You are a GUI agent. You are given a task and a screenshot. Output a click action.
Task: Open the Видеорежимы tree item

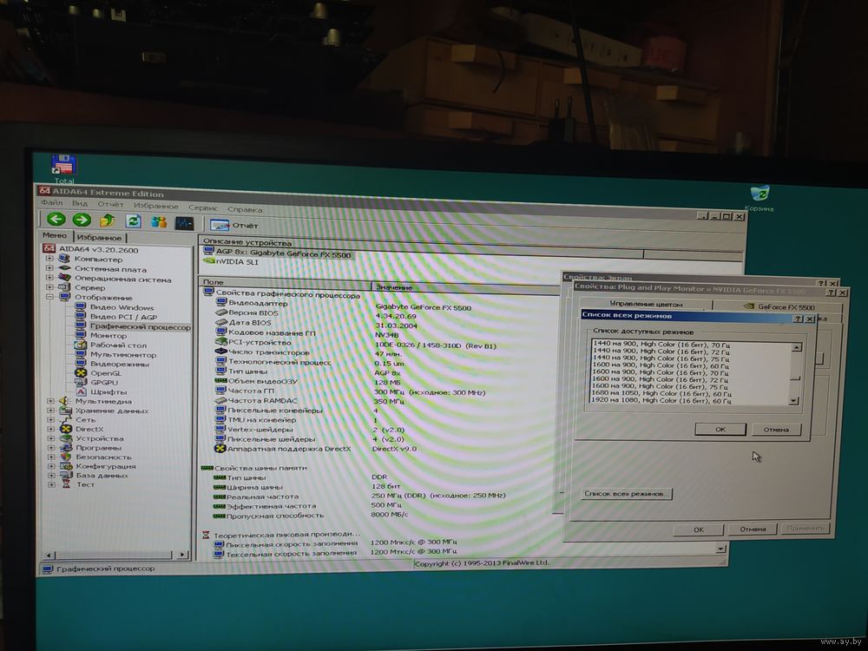coord(119,364)
